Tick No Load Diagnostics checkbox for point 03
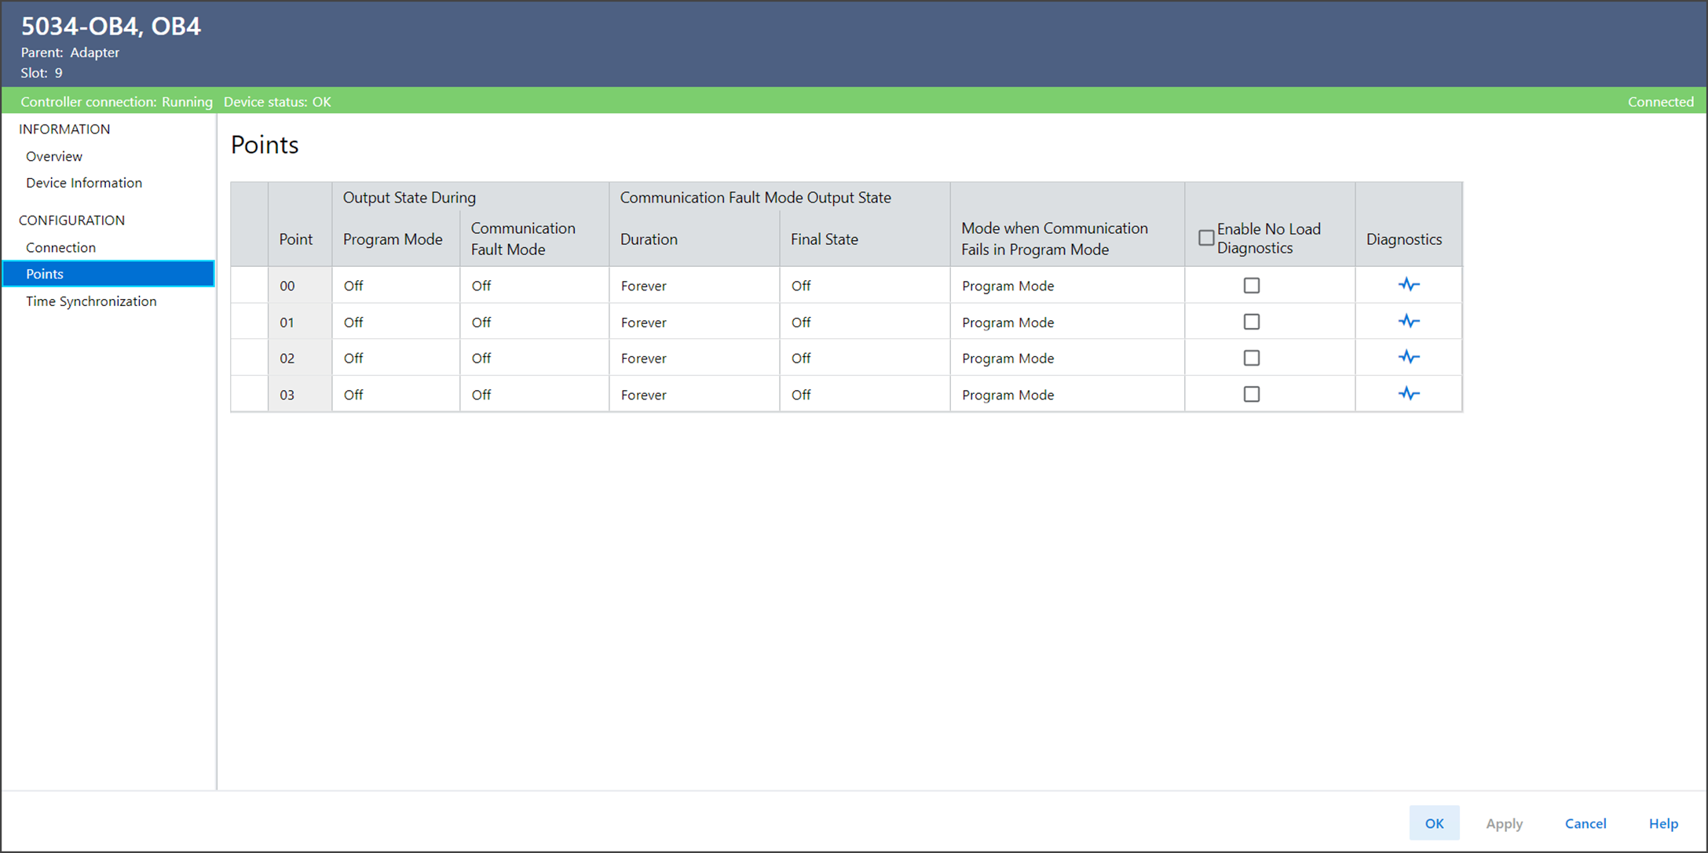Image resolution: width=1708 pixels, height=853 pixels. tap(1251, 394)
